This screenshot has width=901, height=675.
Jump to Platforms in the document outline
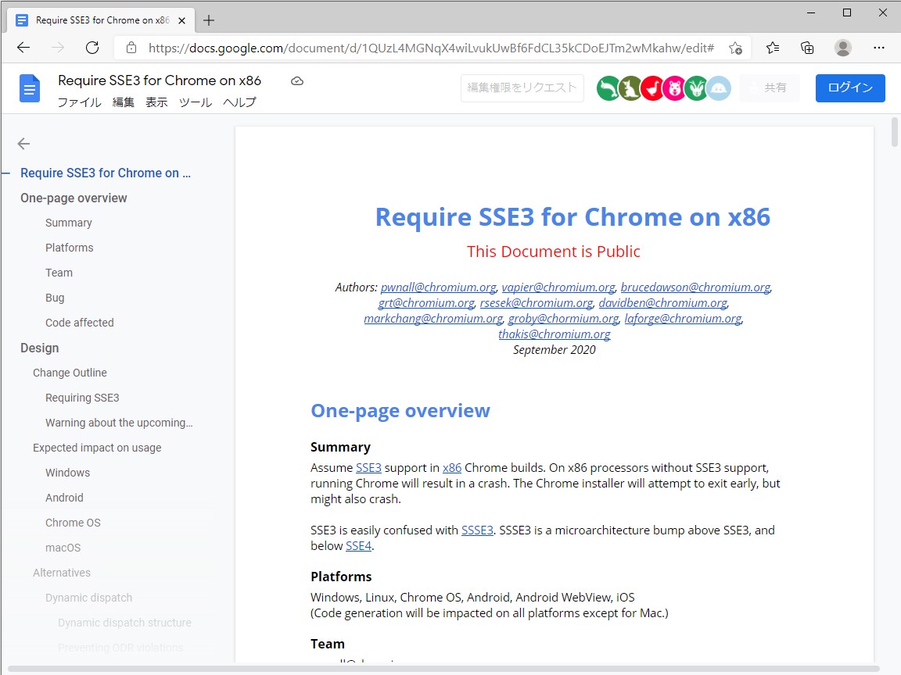tap(69, 248)
